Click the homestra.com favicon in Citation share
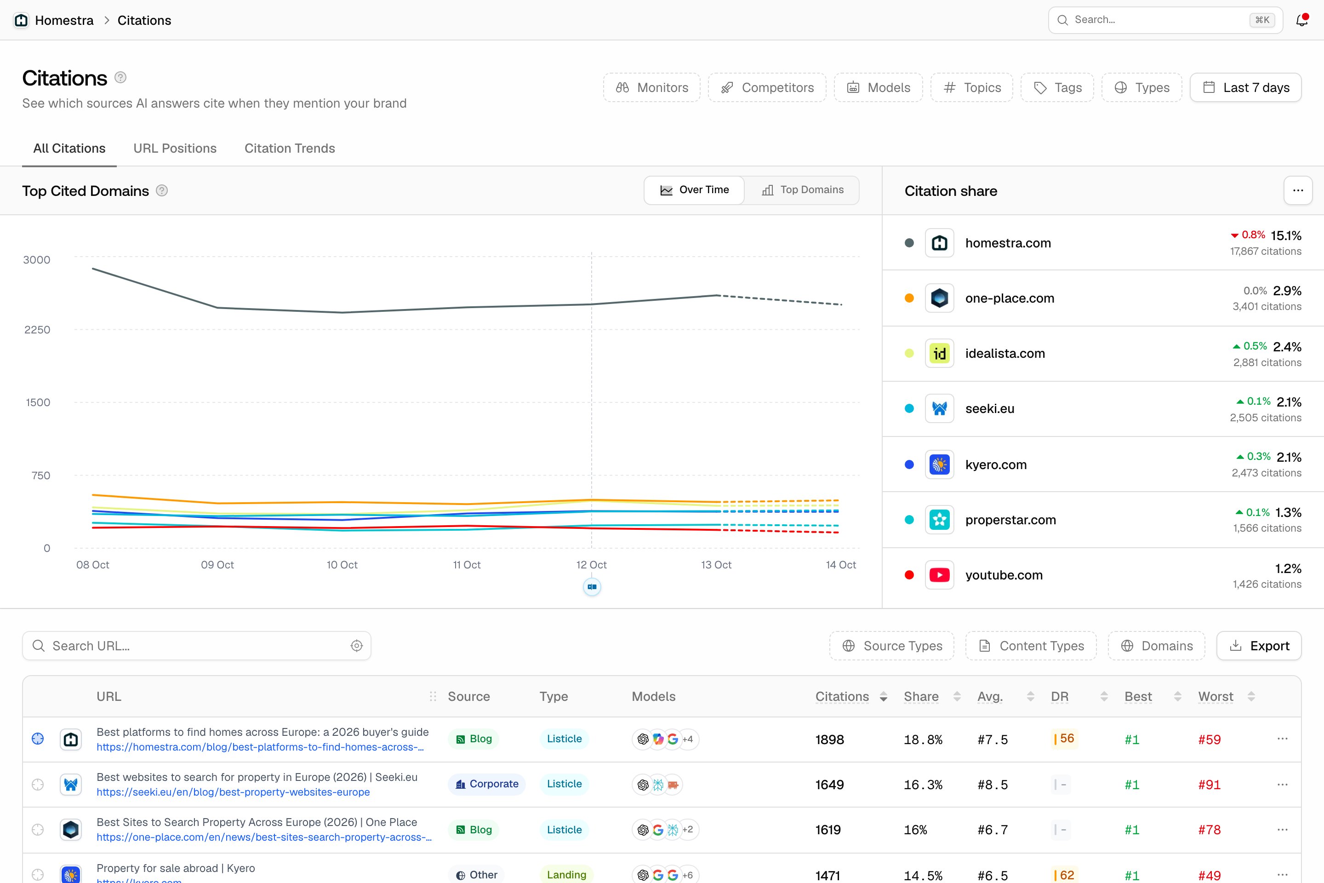 click(940, 243)
